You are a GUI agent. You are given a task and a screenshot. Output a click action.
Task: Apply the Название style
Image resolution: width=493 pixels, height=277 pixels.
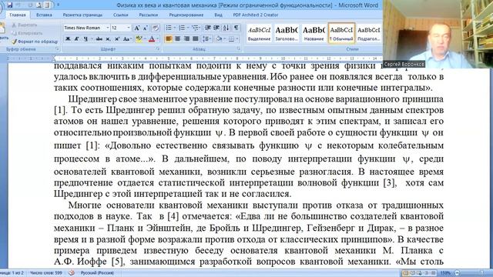(314, 33)
